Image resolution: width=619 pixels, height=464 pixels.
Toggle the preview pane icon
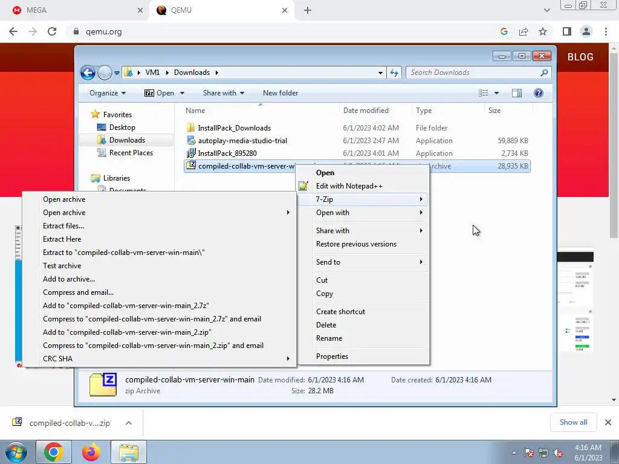pos(516,93)
